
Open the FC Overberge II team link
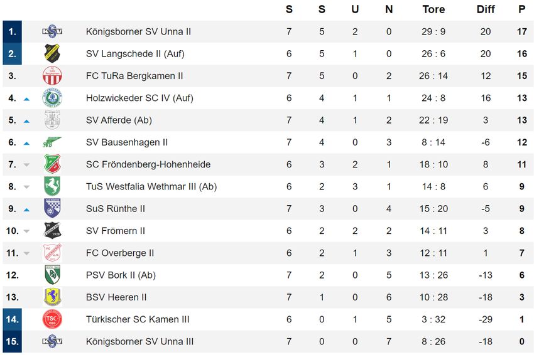[120, 253]
